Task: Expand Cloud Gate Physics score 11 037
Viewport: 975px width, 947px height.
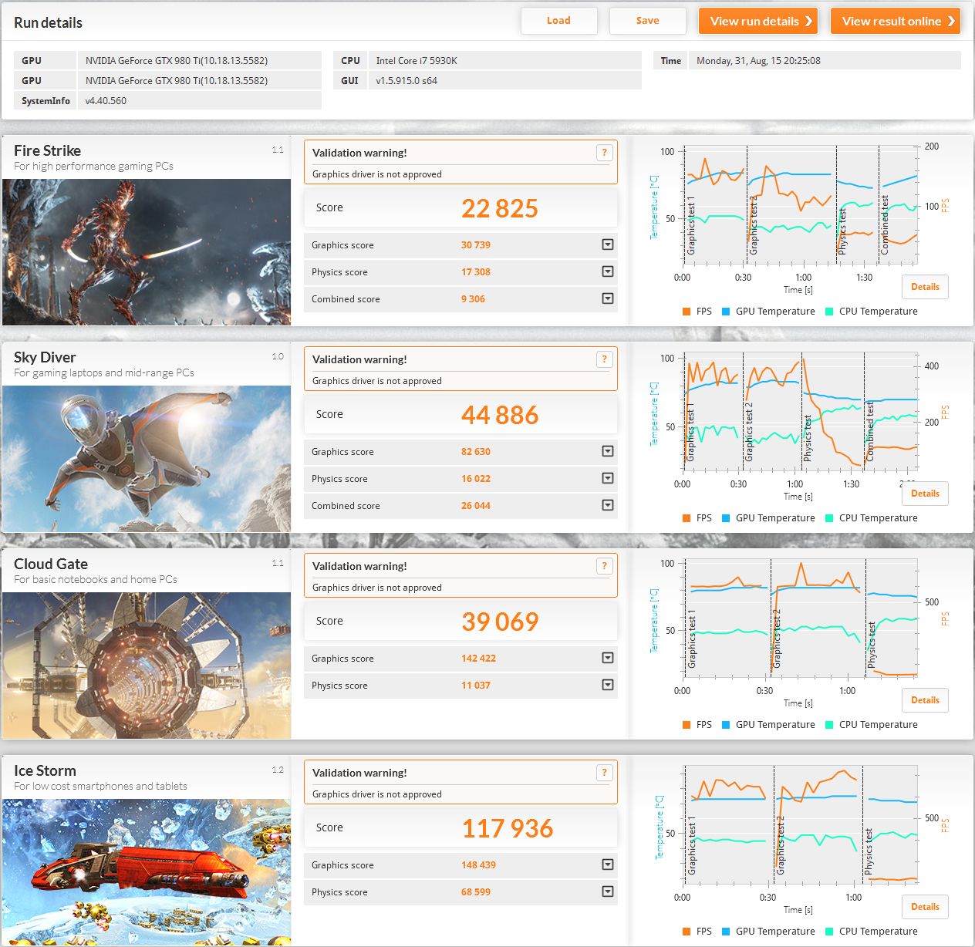Action: (x=608, y=685)
